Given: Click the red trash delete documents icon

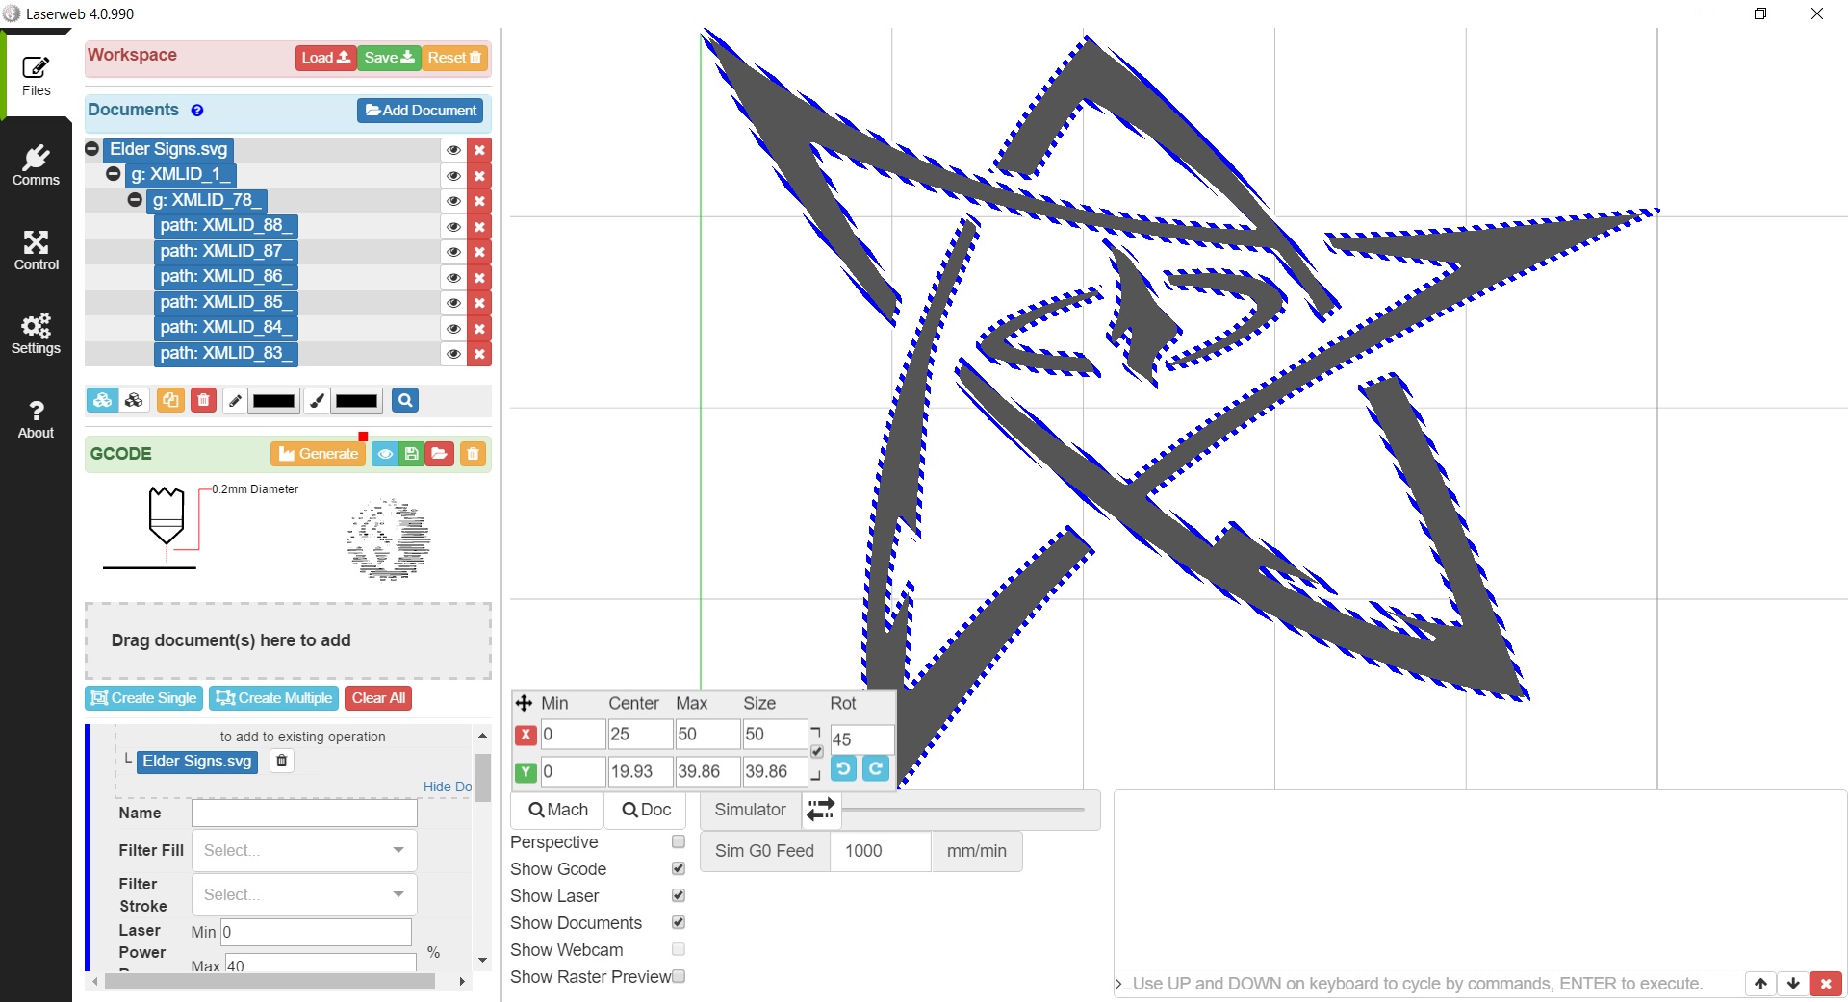Looking at the screenshot, I should tap(203, 401).
